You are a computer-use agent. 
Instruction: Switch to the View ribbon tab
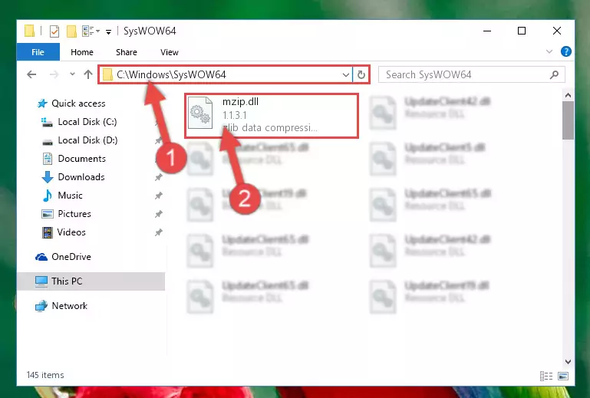click(x=170, y=52)
